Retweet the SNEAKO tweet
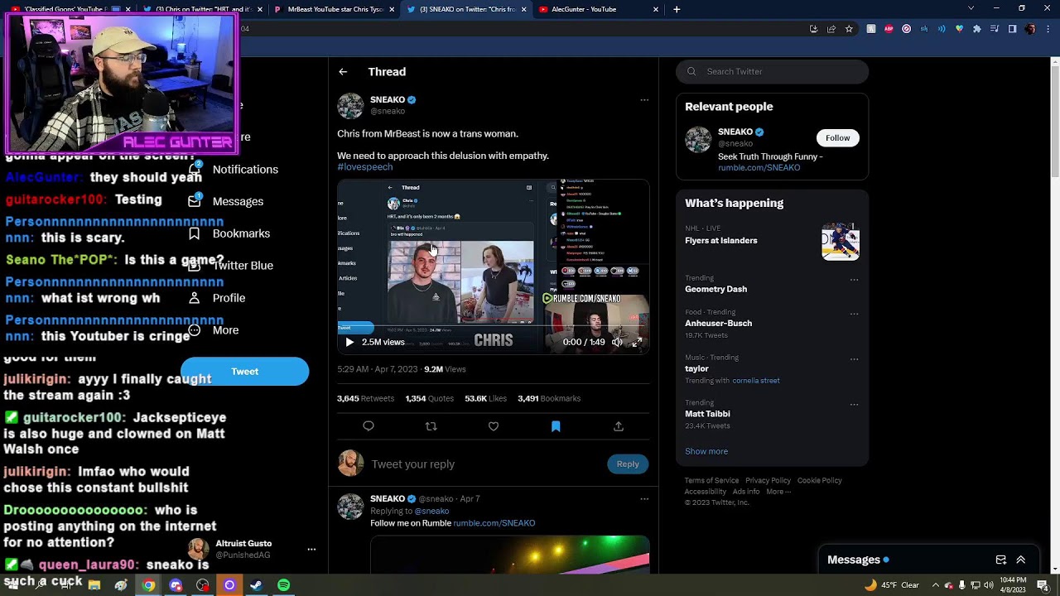The height and width of the screenshot is (596, 1060). (431, 426)
